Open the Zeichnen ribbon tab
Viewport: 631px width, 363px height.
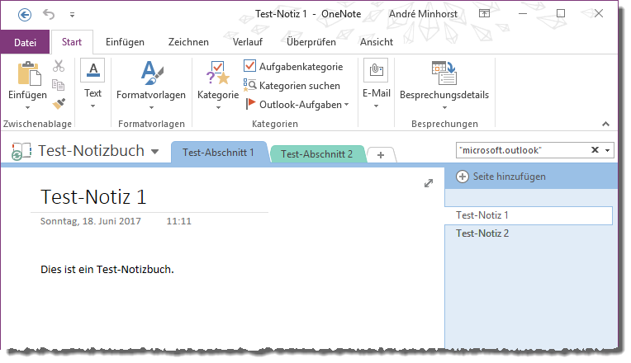click(x=188, y=42)
